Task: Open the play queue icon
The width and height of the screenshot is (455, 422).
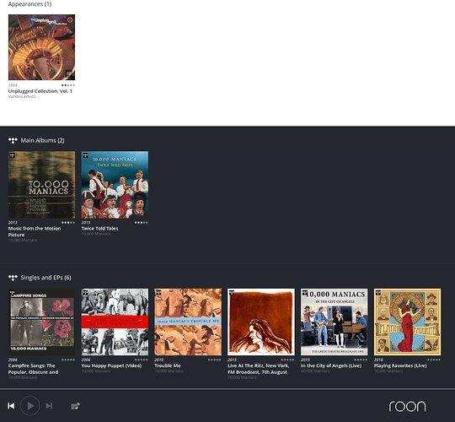Action: pyautogui.click(x=76, y=406)
